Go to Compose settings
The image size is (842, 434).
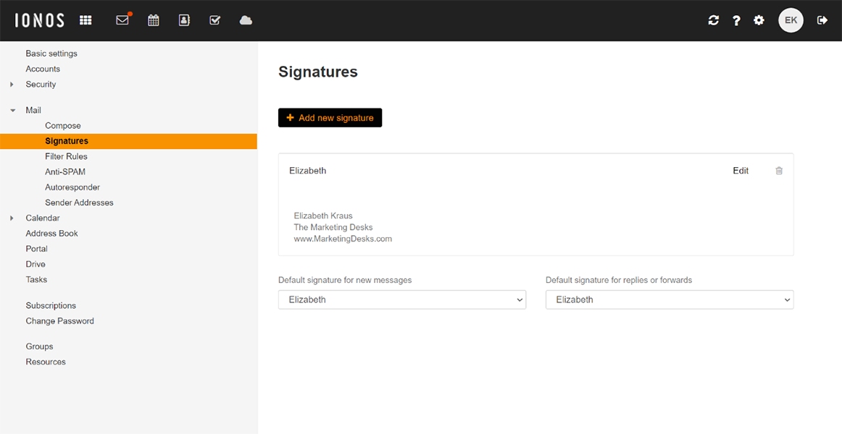63,126
